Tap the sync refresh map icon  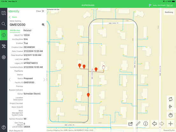coord(171,99)
